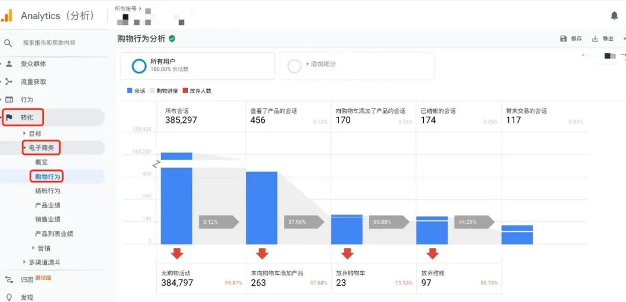Viewport: 626px width, 302px height.
Task: Click the notifications bell icon
Action: click(614, 16)
